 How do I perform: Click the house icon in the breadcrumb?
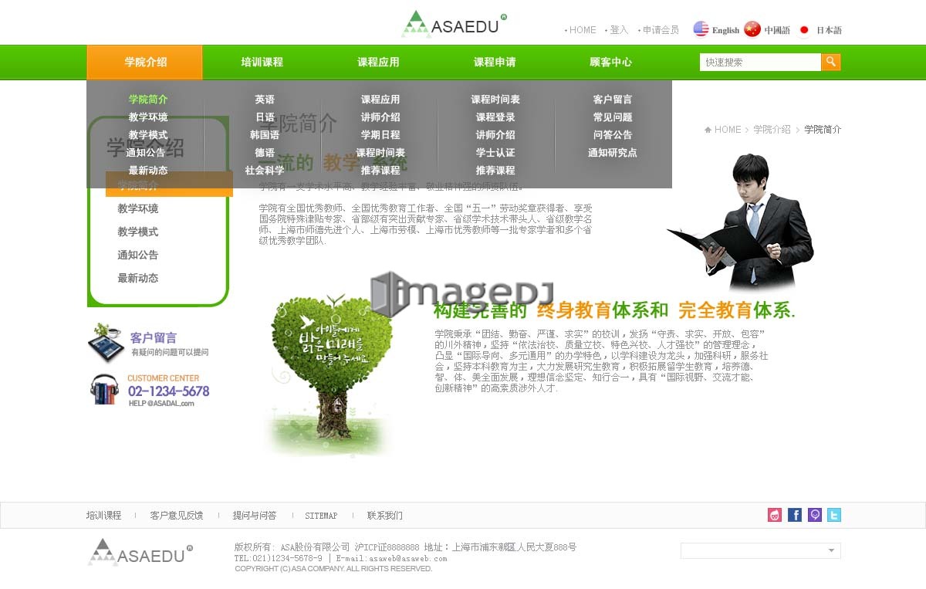(x=708, y=130)
